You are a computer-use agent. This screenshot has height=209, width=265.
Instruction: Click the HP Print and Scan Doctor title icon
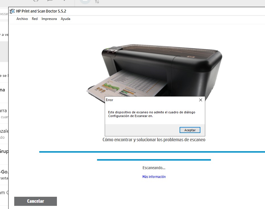pos(12,11)
